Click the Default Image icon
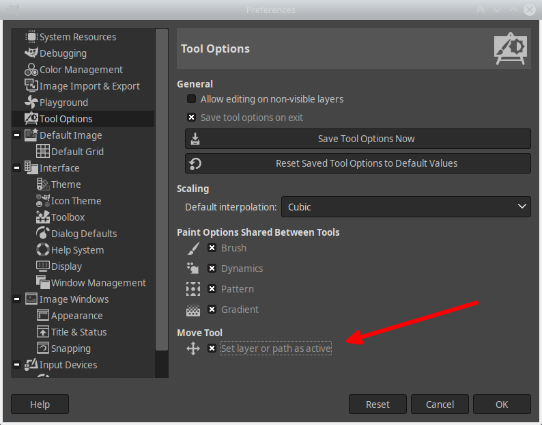 (31, 135)
